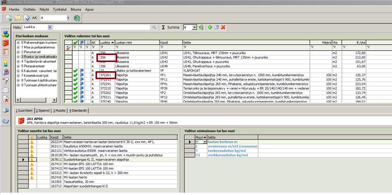The height and width of the screenshot is (195, 392).
Task: Click the green plus add icon
Action: click(210, 27)
